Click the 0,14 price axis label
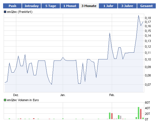This screenshot has width=158, height=121. click(148, 36)
